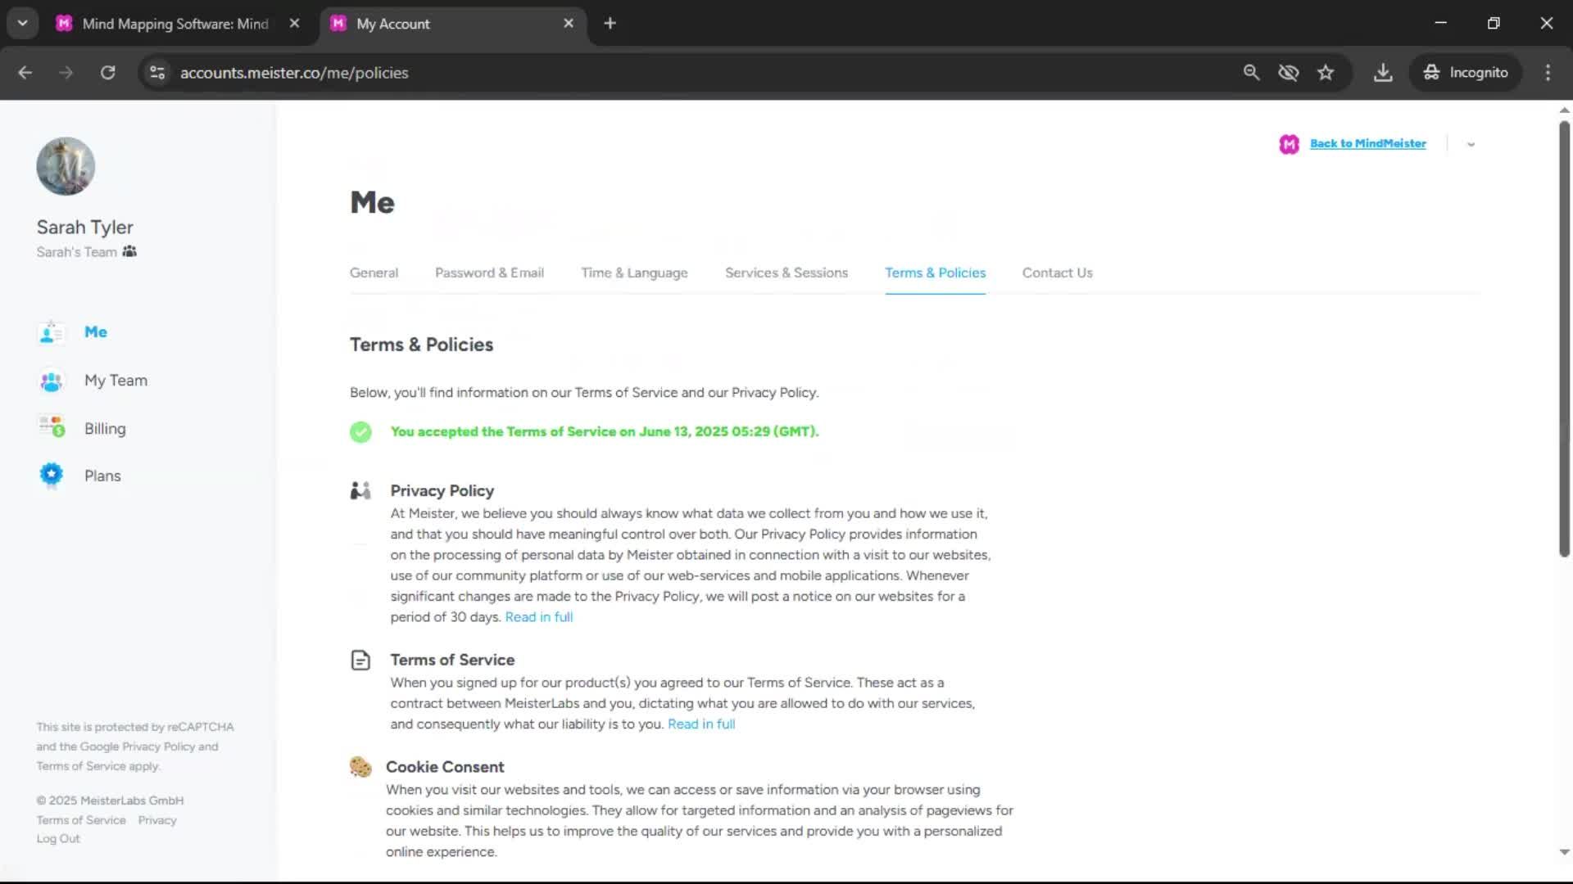Click the Me sidebar icon
This screenshot has width=1573, height=884.
point(51,332)
